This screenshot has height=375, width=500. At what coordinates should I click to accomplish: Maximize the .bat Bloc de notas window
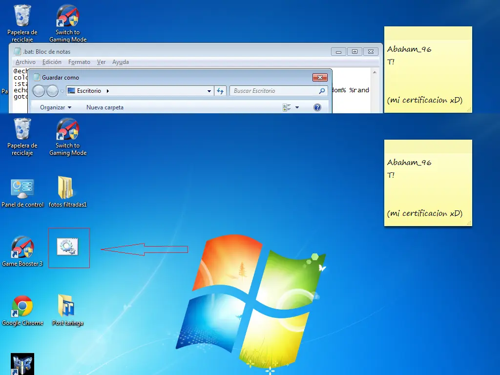pos(354,52)
